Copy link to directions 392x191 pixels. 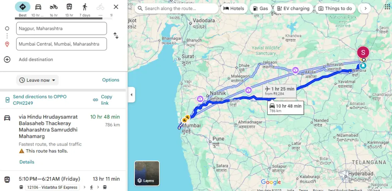pyautogui.click(x=103, y=100)
